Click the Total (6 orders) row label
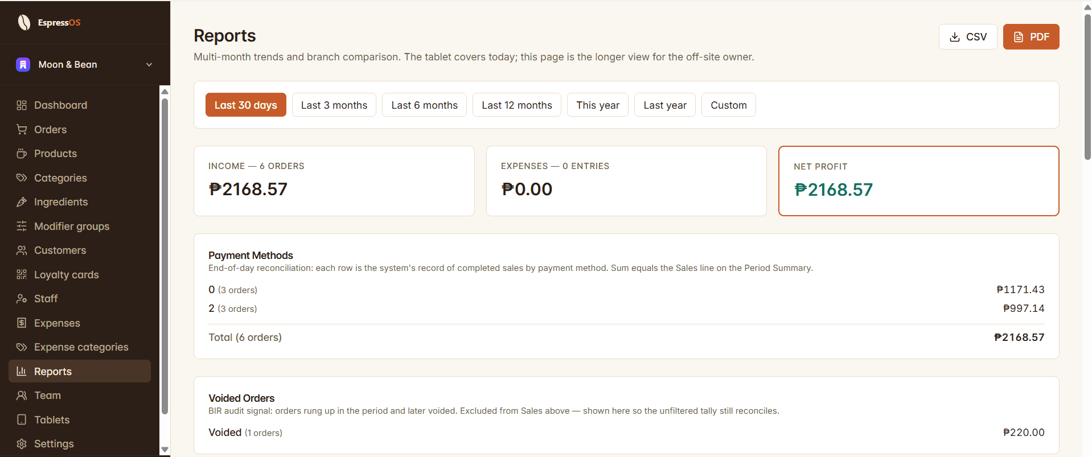 point(245,337)
